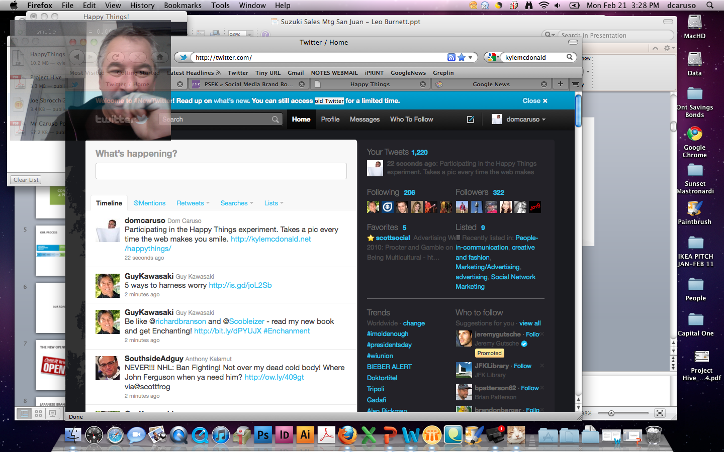Screen dimensions: 724x452
Task: Toggle the bookmark star for this page
Action: click(x=462, y=57)
